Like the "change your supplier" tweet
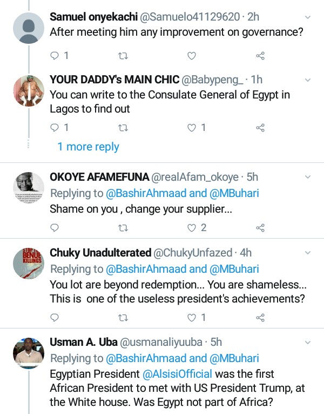Image resolution: width=324 pixels, height=414 pixels. pyautogui.click(x=191, y=227)
